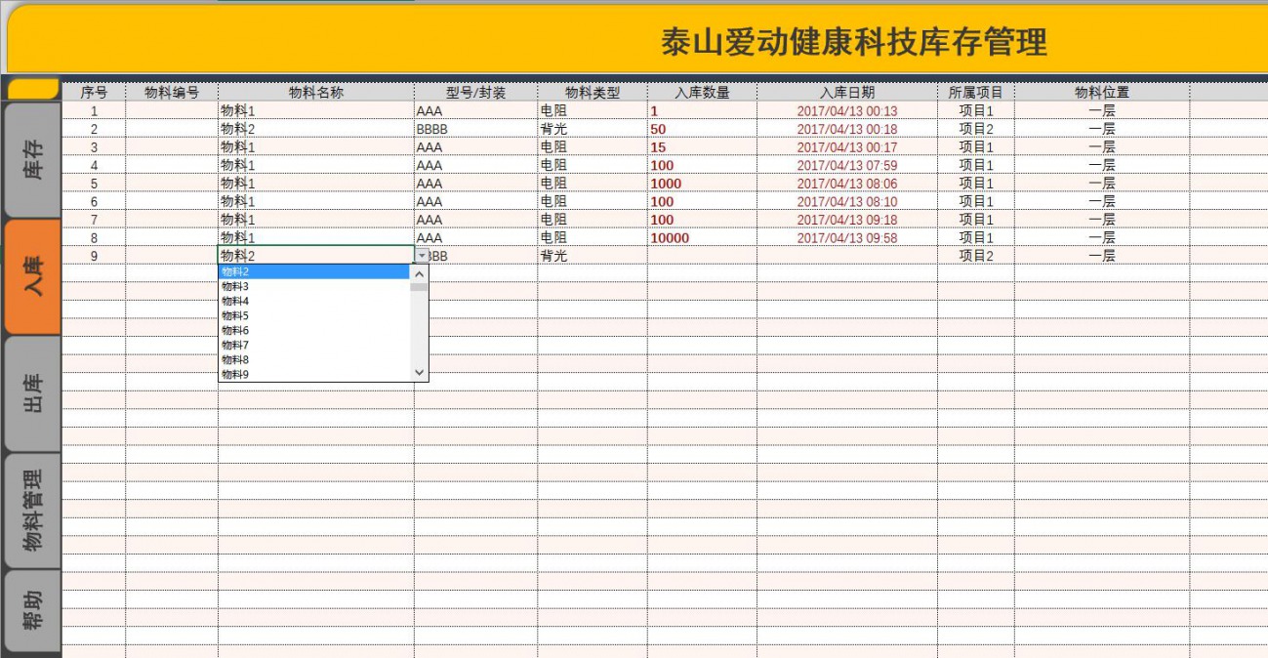1268x658 pixels.
Task: Click the 入库数量 column header
Action: (x=701, y=93)
